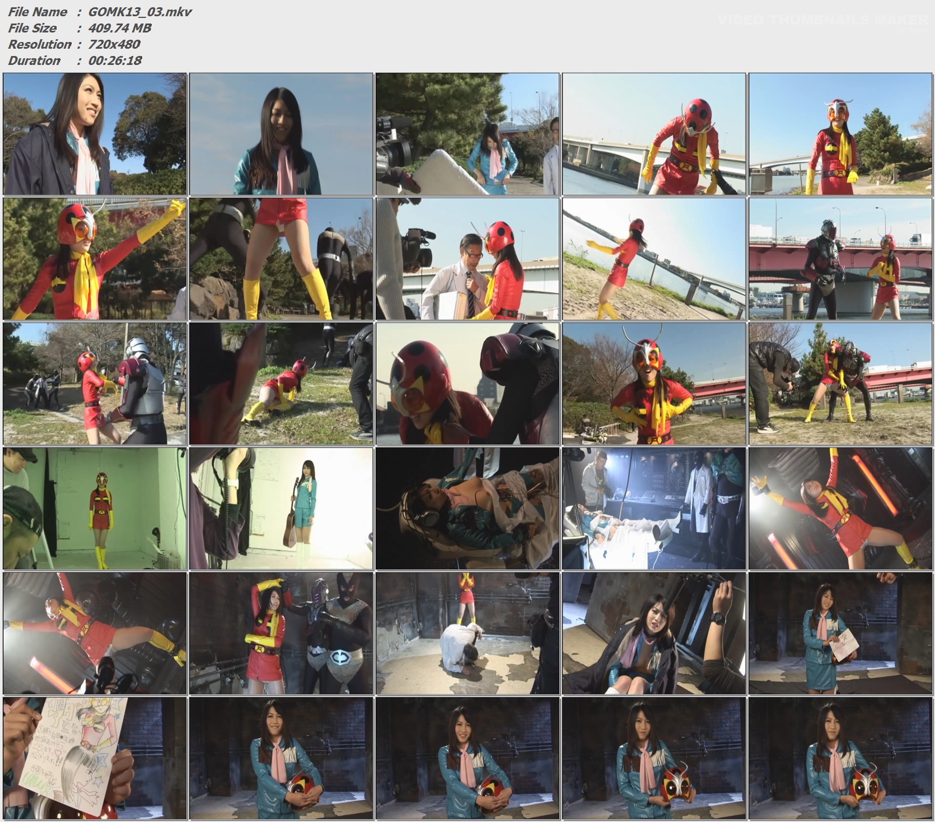Open close-up thumbnail of ladybug helmet
Screen dimensions: 935x822
pyautogui.click(x=467, y=384)
